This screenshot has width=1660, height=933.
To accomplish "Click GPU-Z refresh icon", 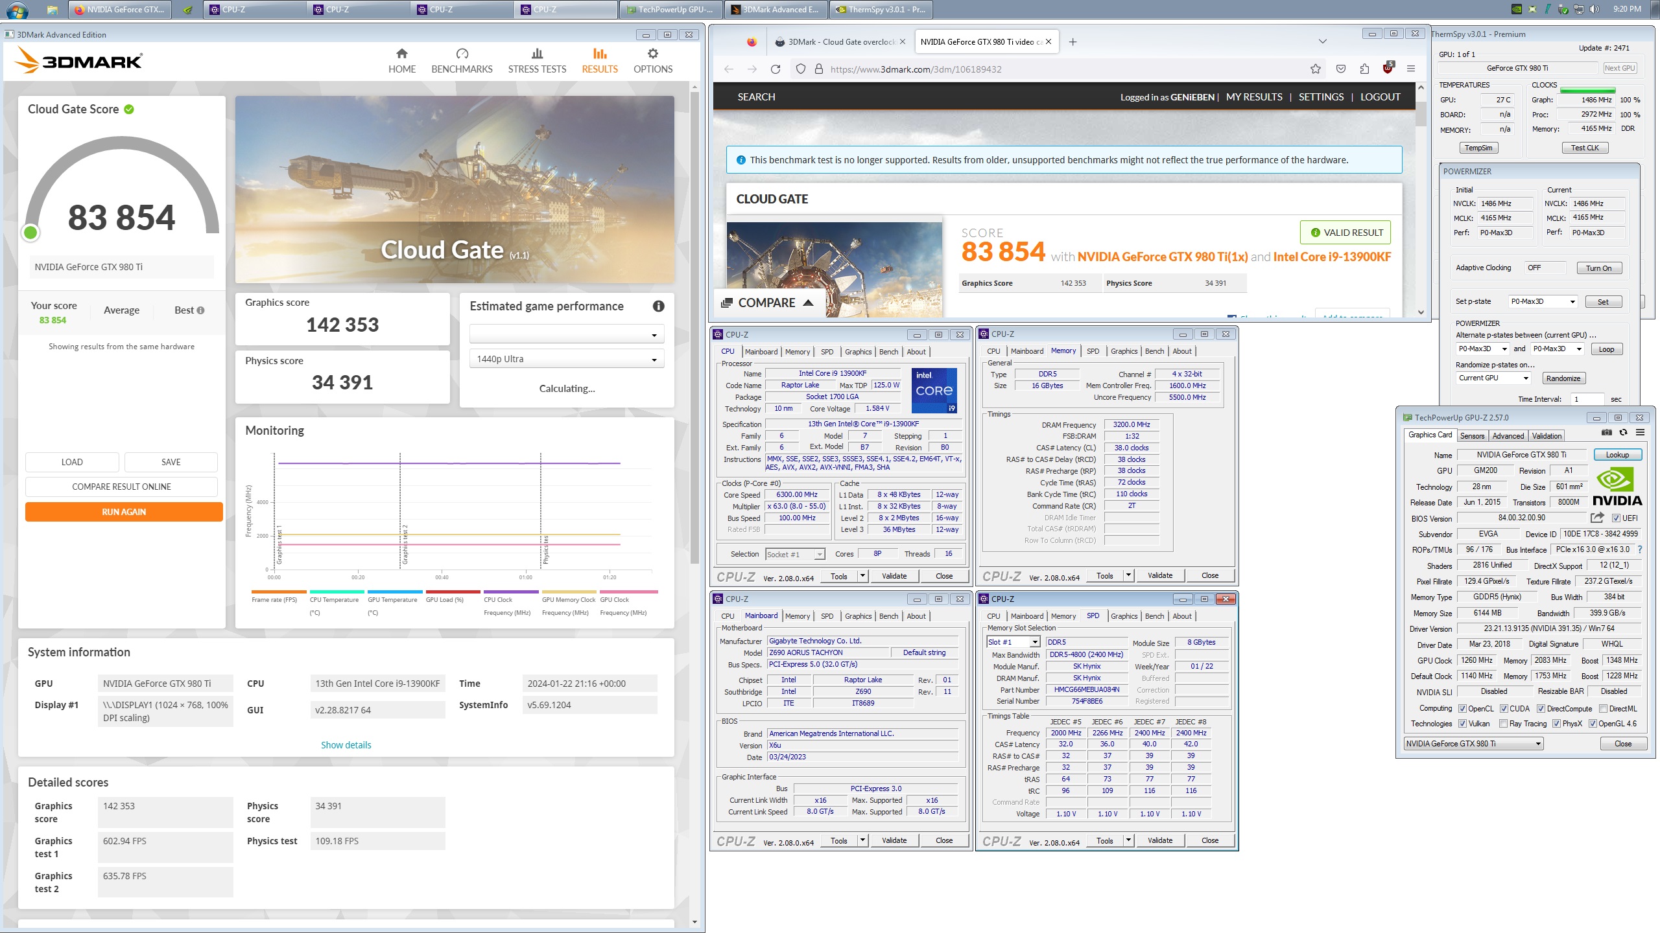I will 1623,433.
